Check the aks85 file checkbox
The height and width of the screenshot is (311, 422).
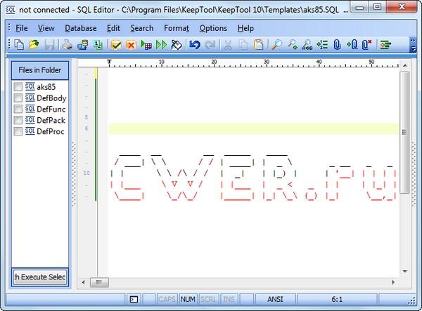click(18, 86)
